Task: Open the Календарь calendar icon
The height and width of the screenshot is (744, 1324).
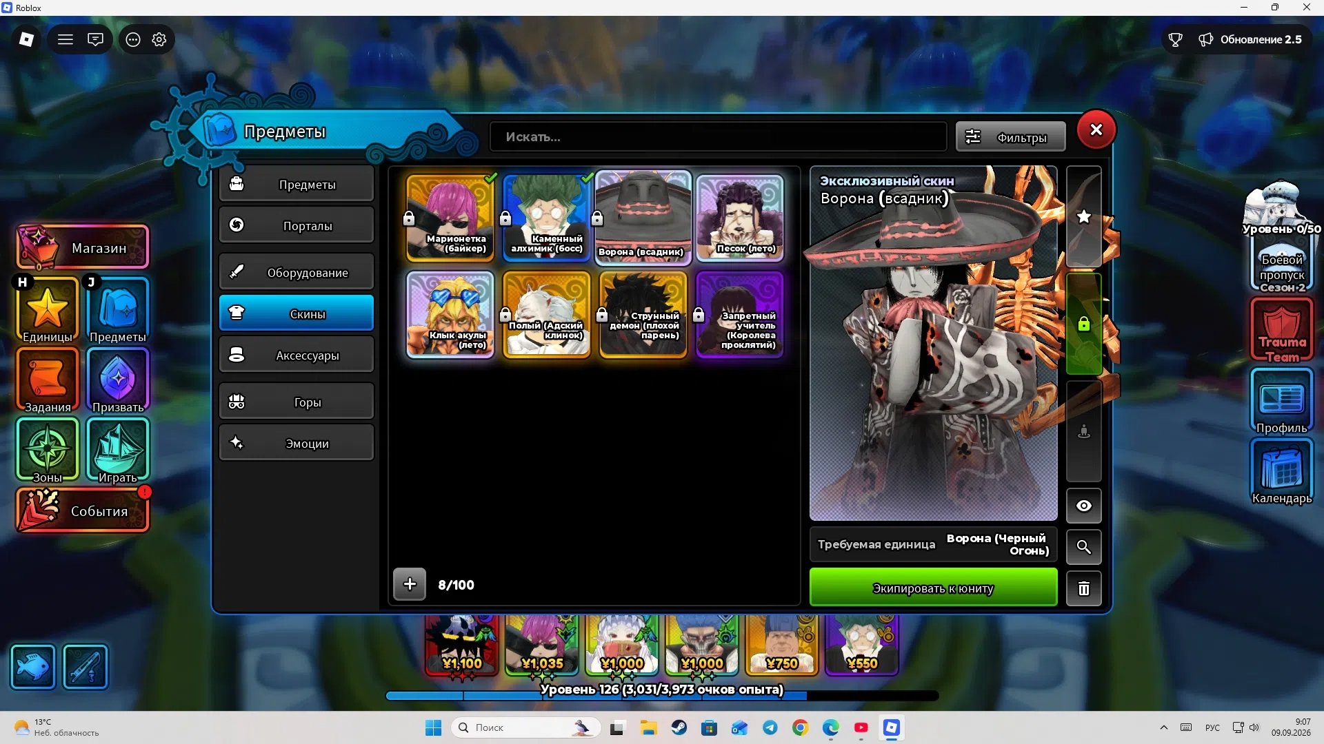Action: 1282,473
